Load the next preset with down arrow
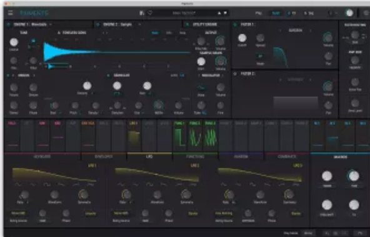The image size is (370, 237). tap(225, 13)
